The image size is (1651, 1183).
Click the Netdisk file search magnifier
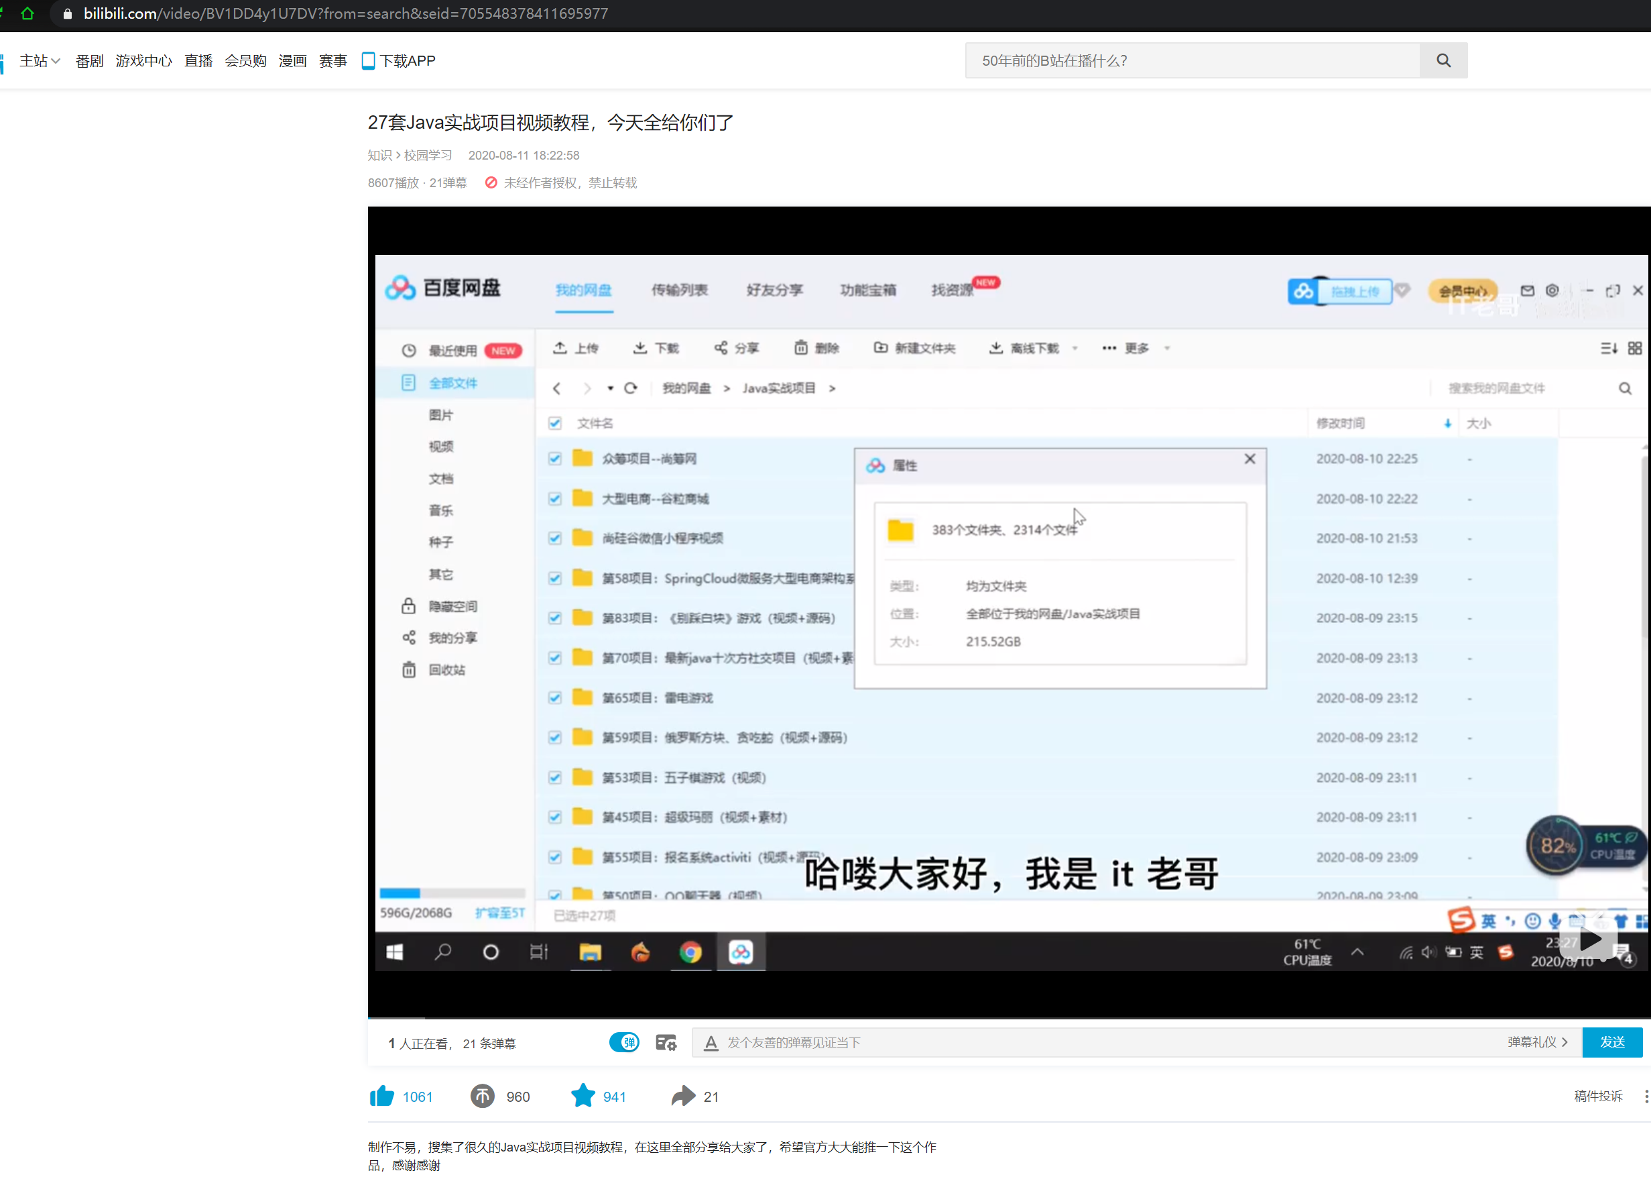[x=1625, y=388]
